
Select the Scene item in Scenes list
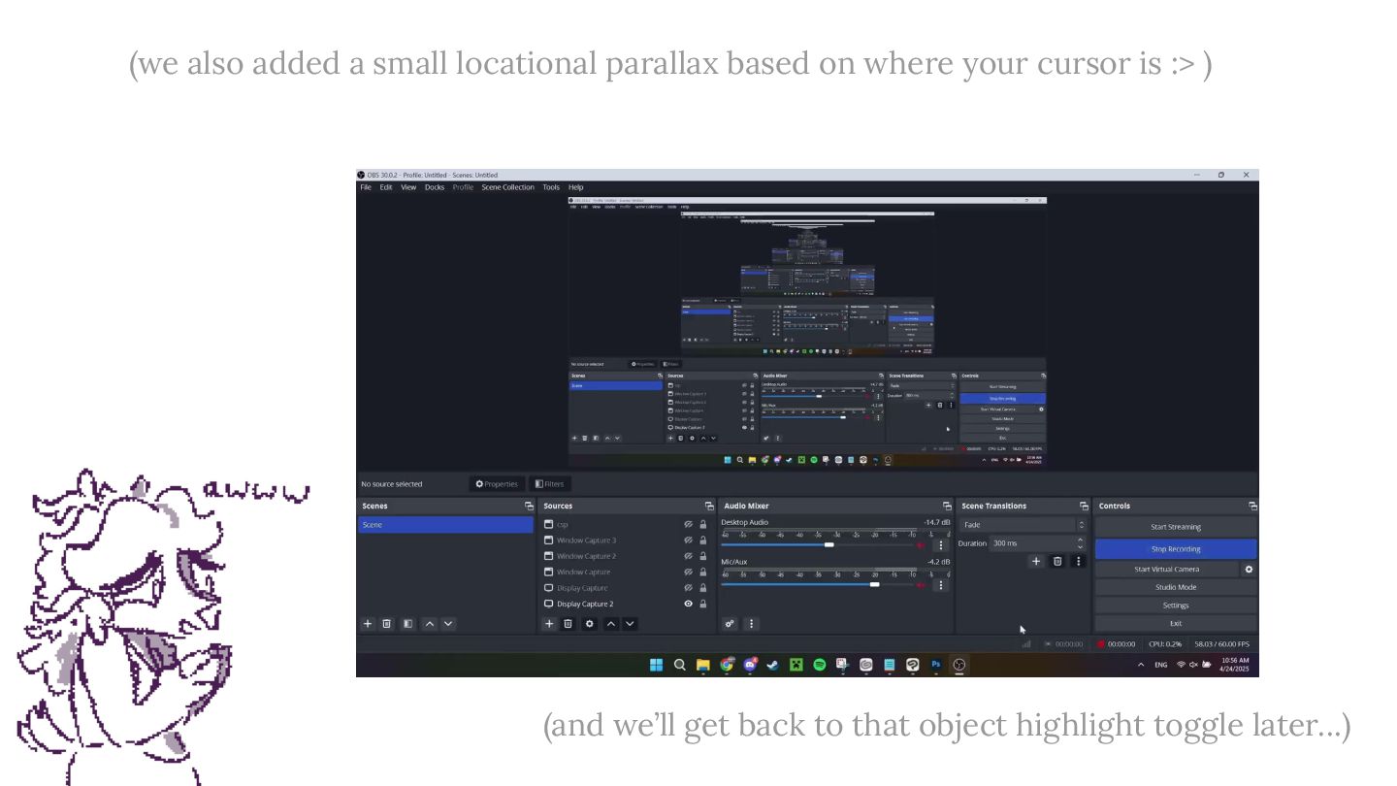[445, 525]
